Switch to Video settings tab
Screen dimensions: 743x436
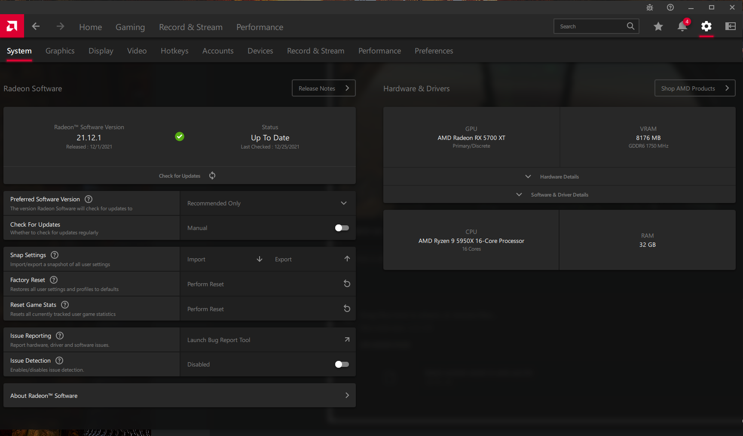coord(137,51)
